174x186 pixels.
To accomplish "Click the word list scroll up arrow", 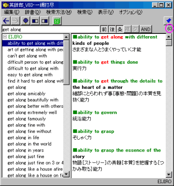I will 66,37.
